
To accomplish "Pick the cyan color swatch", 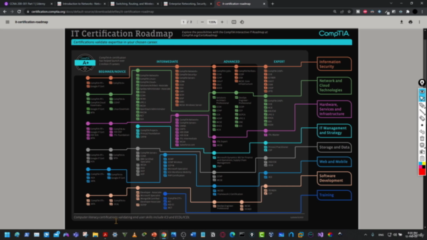I will click(420, 164).
